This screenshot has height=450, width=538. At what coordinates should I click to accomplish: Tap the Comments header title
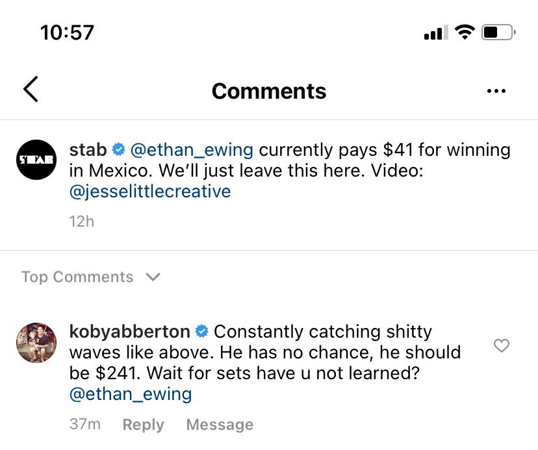(269, 91)
